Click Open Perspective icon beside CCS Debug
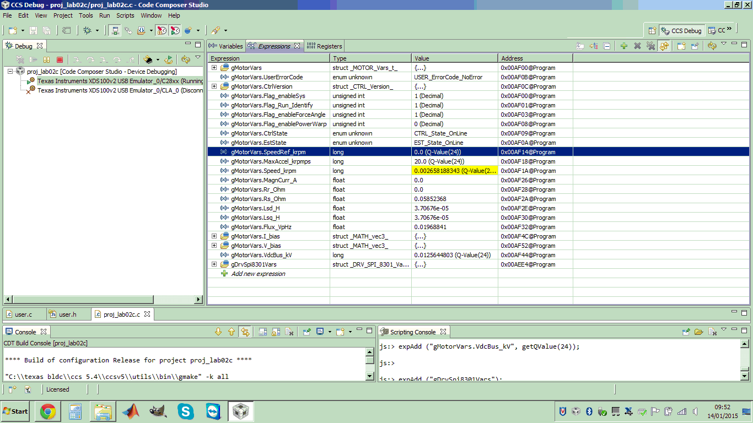This screenshot has width=753, height=423. [x=652, y=31]
